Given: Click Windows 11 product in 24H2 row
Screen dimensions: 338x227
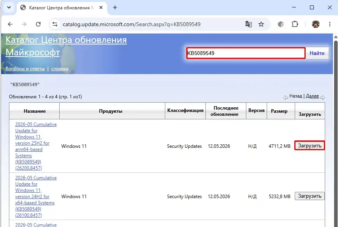Looking at the screenshot, I should point(74,197).
